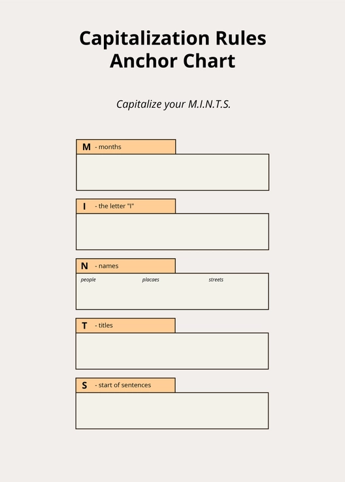Click the bold letter M label
345x482 pixels.
(x=86, y=147)
